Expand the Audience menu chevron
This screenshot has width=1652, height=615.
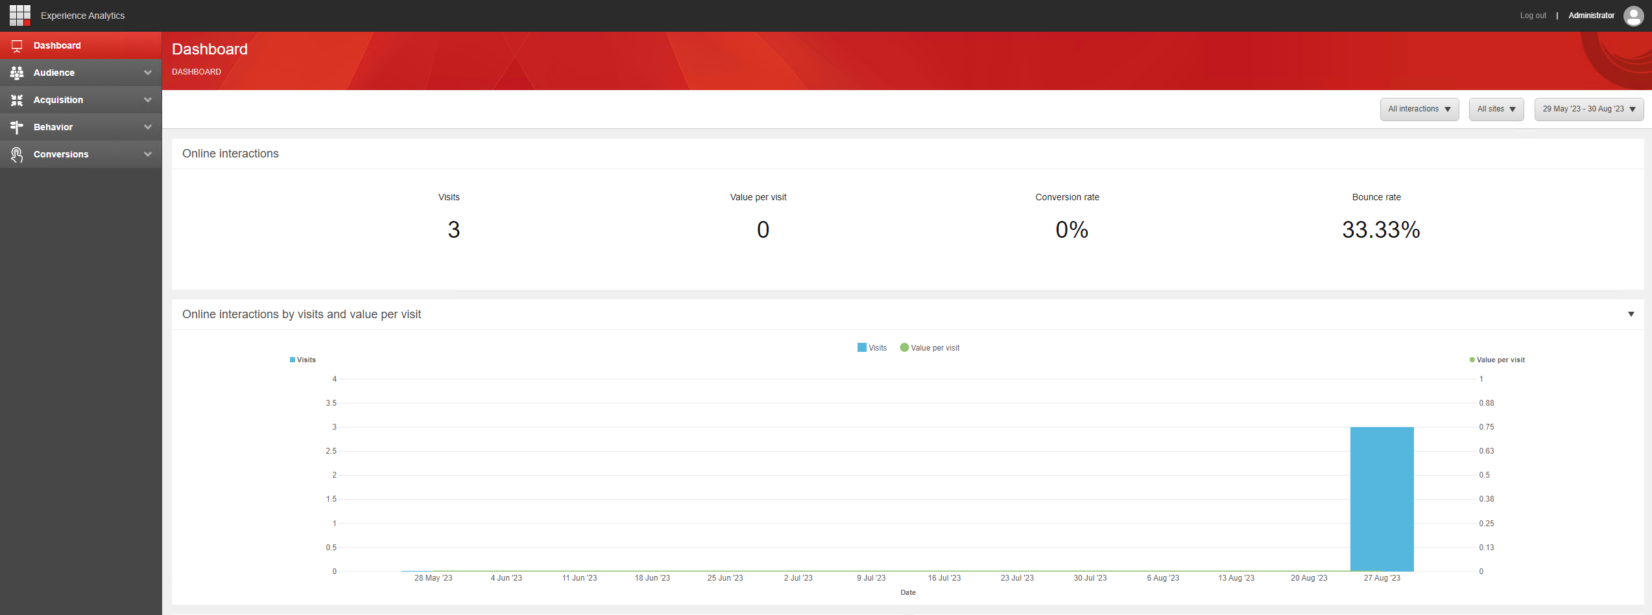click(x=148, y=73)
